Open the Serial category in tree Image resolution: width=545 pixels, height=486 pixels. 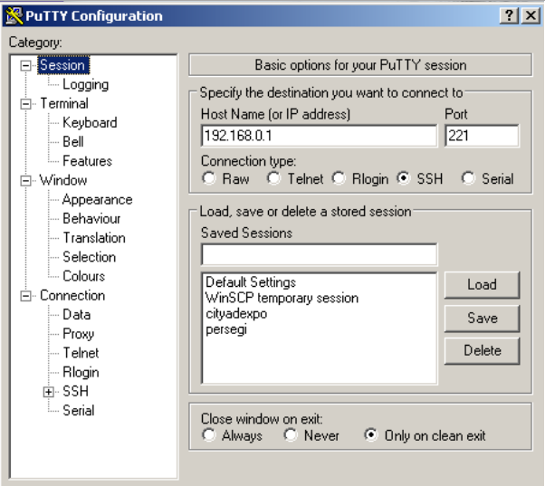[x=78, y=411]
